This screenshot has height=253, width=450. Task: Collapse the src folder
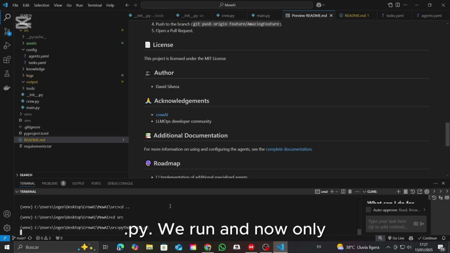[21, 31]
